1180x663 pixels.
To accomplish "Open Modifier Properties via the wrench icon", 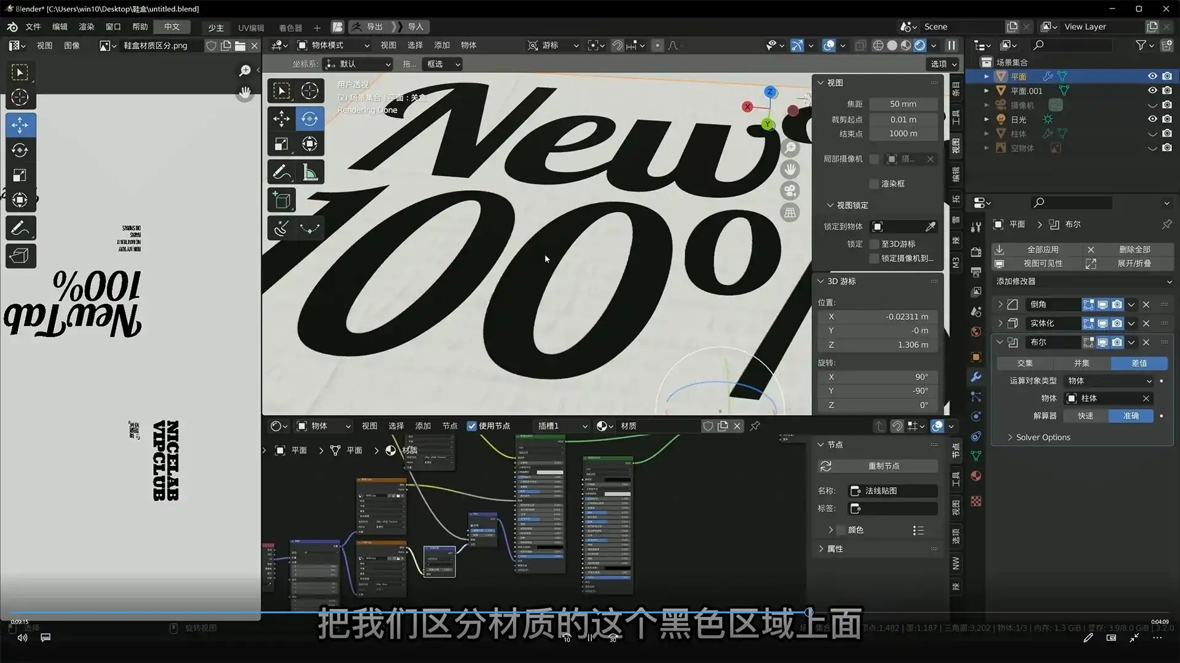I will click(976, 377).
